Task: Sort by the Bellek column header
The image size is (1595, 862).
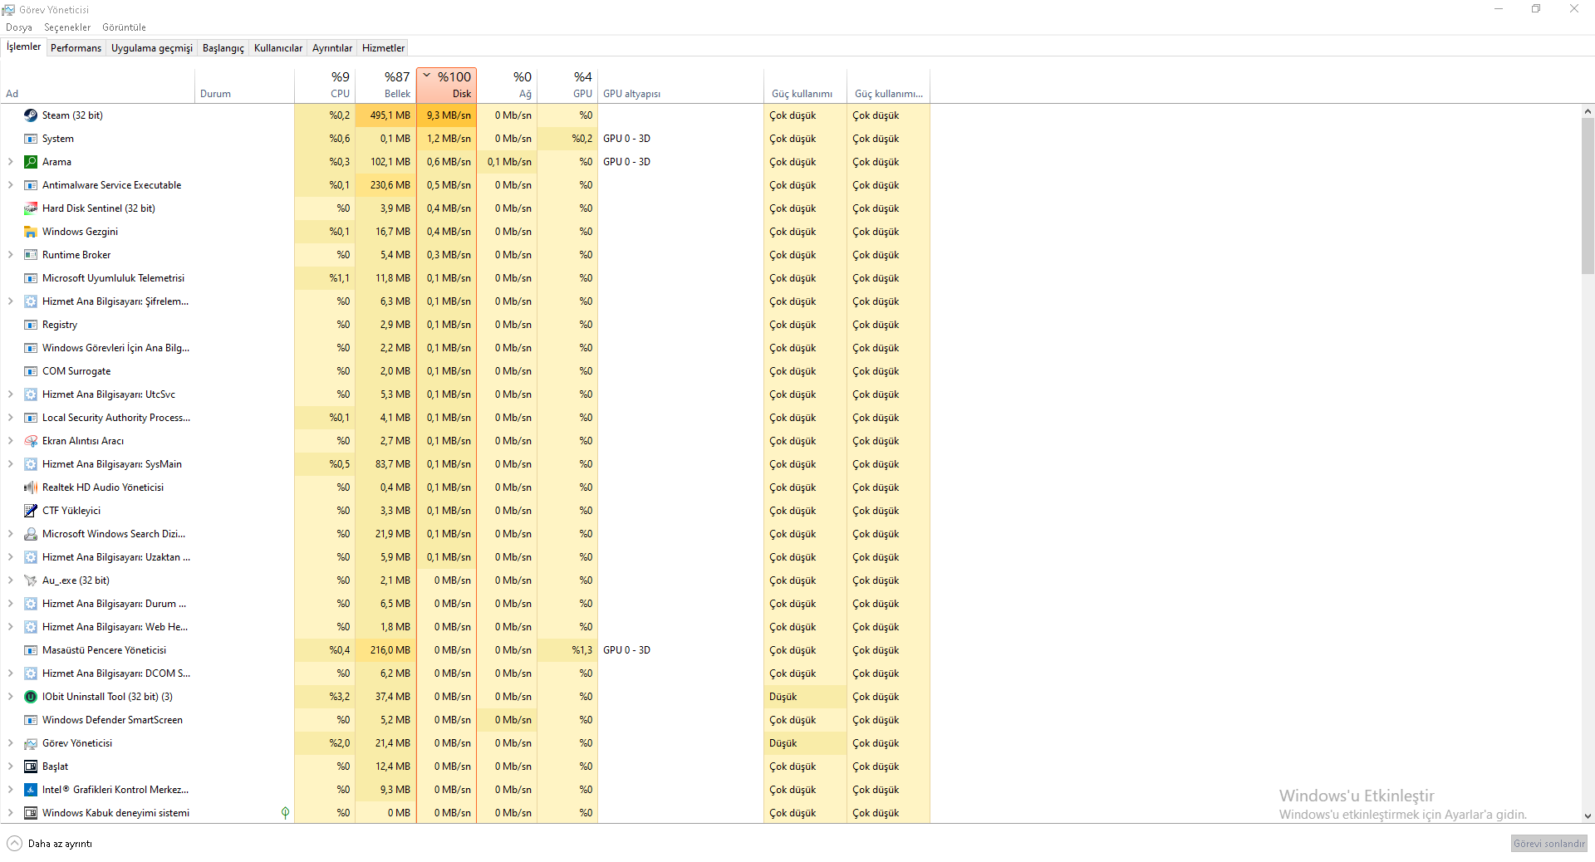Action: 385,86
